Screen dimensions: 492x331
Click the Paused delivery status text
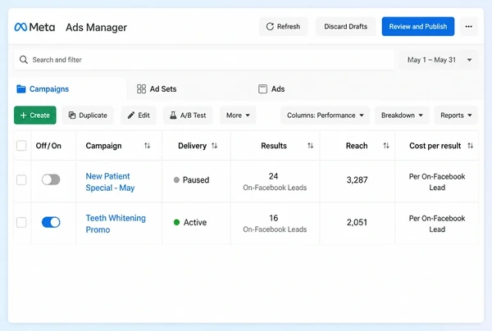coord(196,180)
